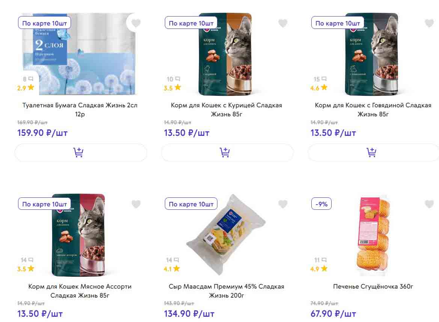The height and width of the screenshot is (322, 439).
Task: Favorite the toilet paper with heart icon
Action: point(136,23)
